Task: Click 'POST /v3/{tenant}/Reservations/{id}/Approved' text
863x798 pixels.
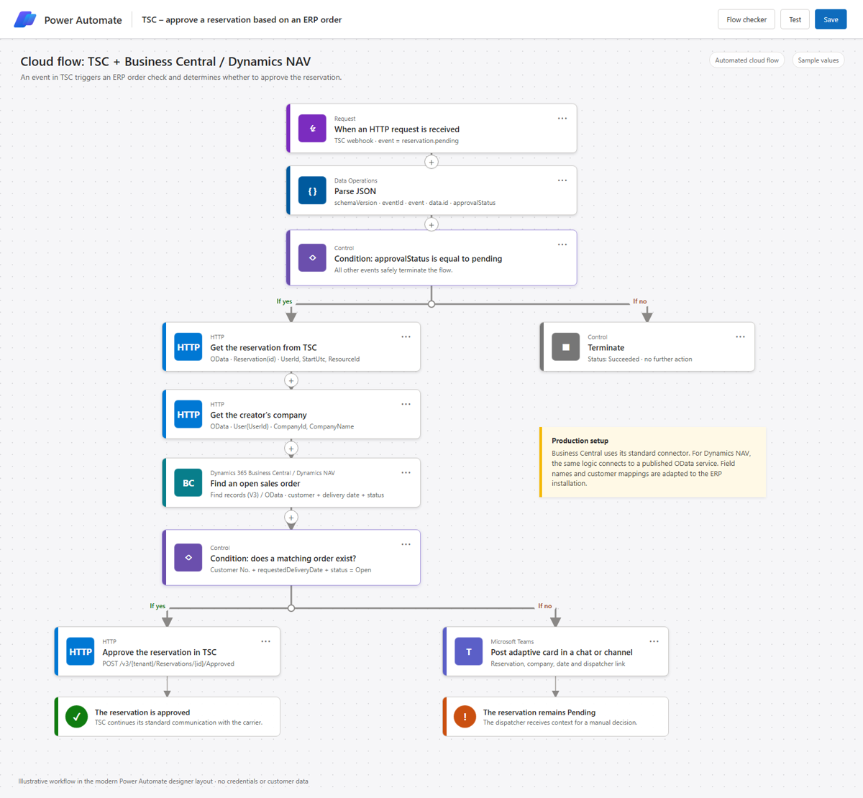Action: point(168,664)
